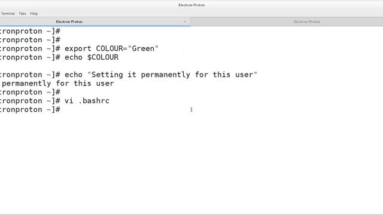The width and height of the screenshot is (383, 215).
Task: Select the active Electron Proton tab
Action: point(95,21)
